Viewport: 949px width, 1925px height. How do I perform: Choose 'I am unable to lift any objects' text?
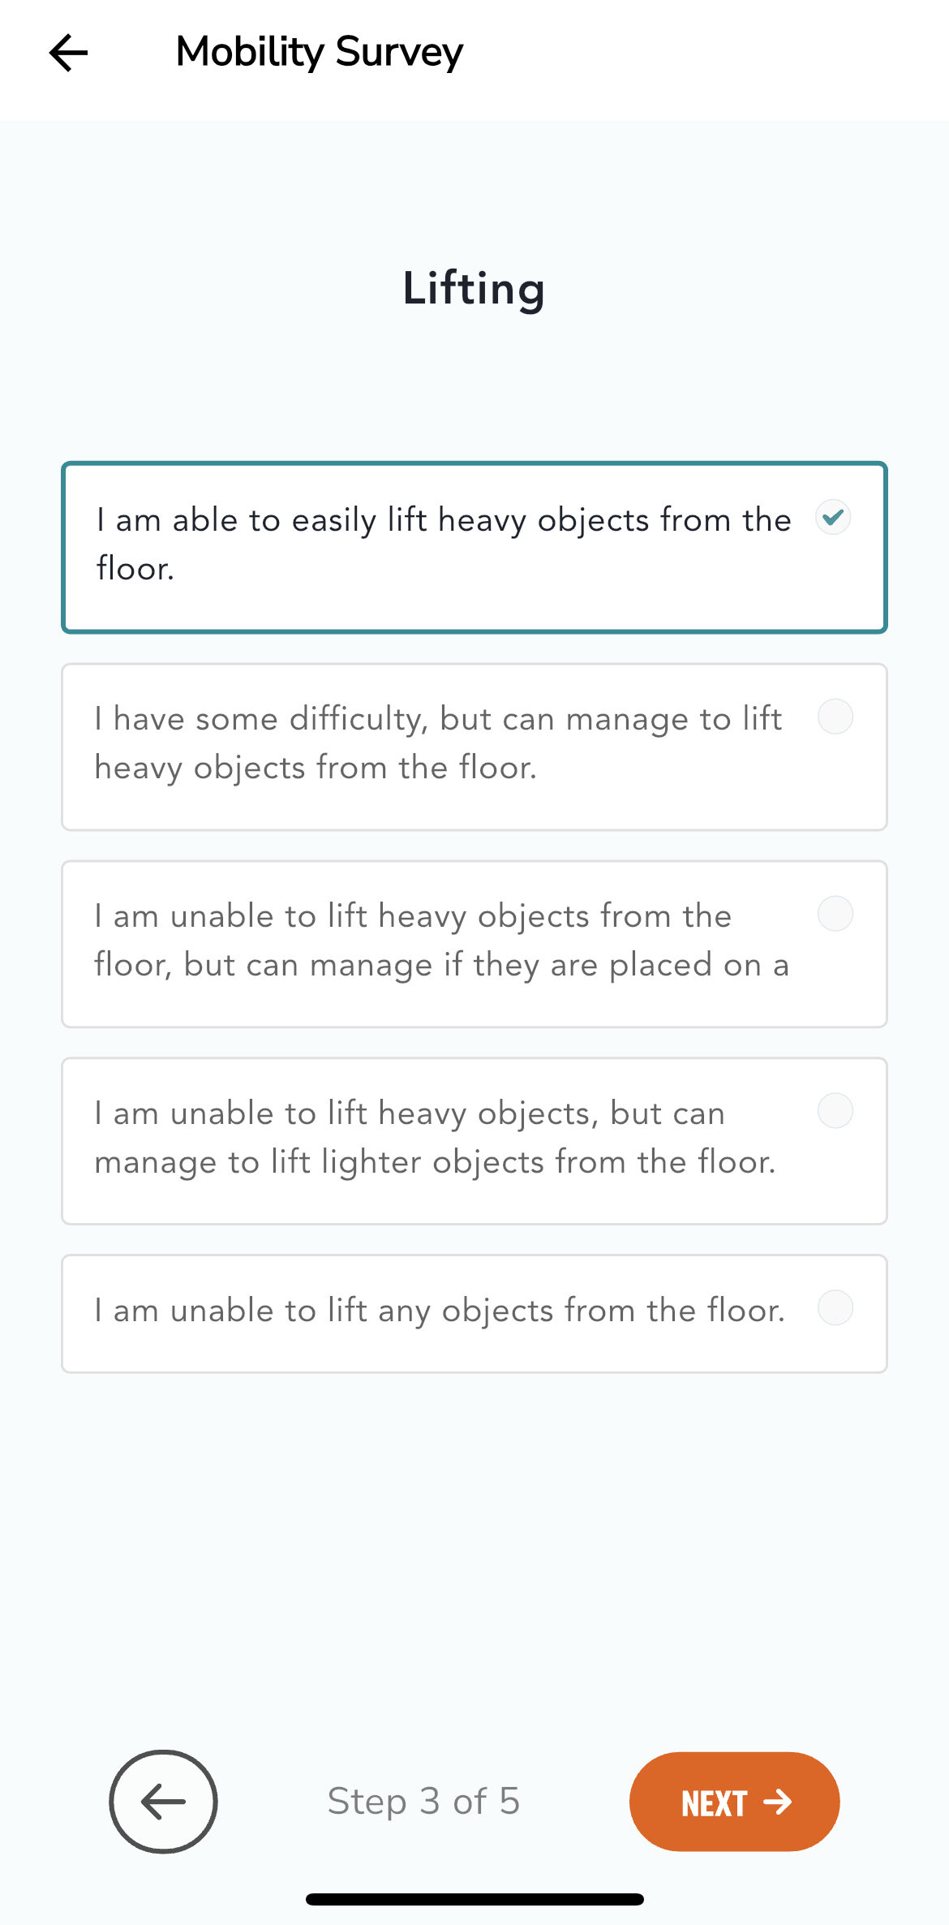[x=440, y=1311]
